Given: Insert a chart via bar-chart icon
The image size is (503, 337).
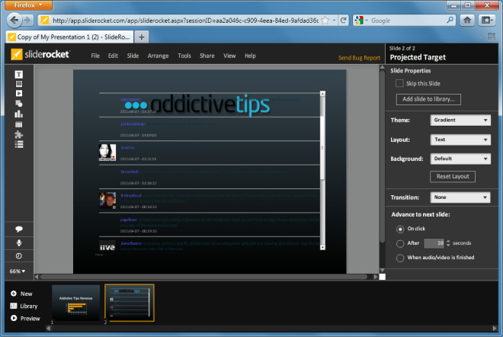Looking at the screenshot, I should click(x=19, y=114).
